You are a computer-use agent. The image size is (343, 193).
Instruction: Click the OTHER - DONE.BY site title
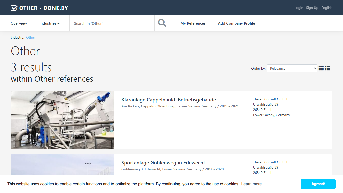click(44, 8)
